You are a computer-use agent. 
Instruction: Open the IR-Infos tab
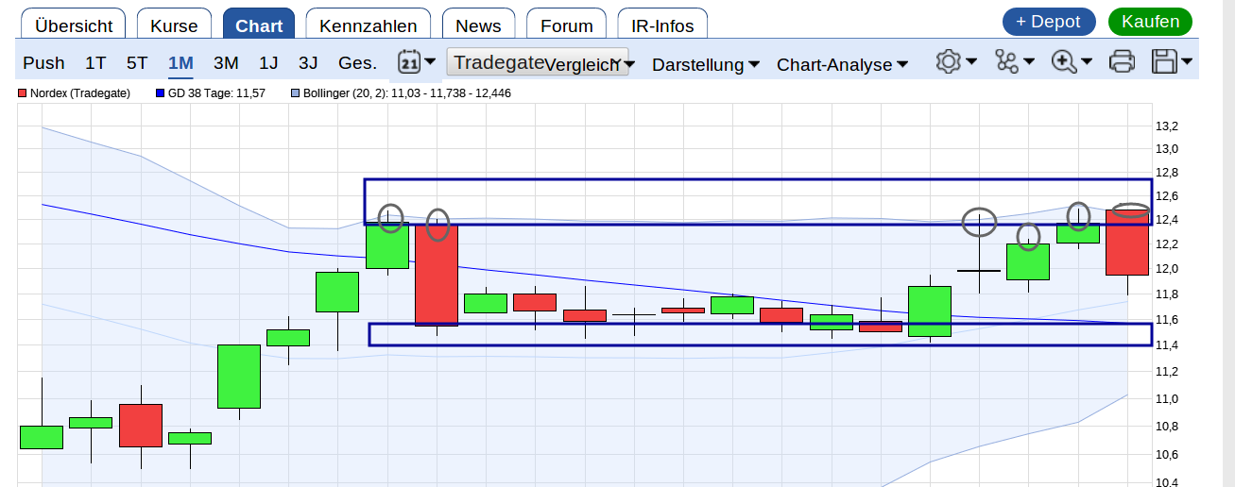[x=662, y=25]
